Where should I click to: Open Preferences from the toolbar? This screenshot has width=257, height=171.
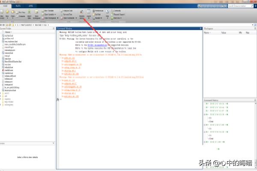point(100,9)
